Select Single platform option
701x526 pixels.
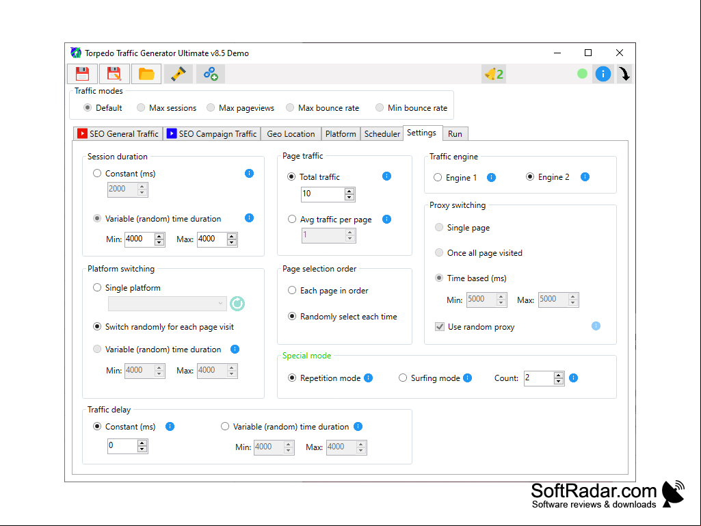pos(127,287)
